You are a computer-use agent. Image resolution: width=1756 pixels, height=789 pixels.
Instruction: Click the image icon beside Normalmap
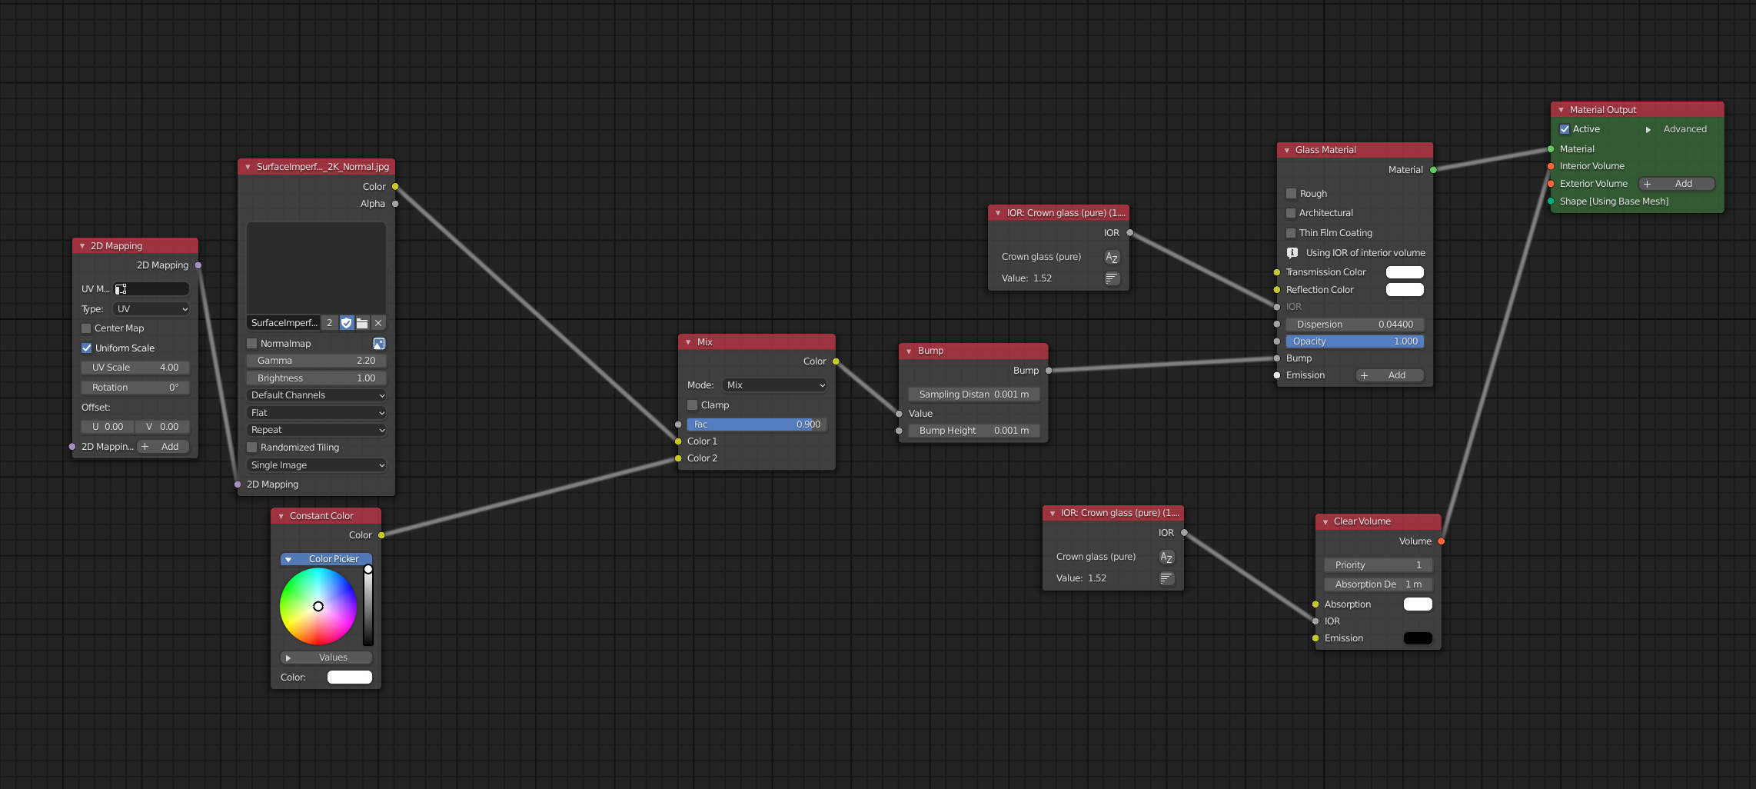coord(378,344)
